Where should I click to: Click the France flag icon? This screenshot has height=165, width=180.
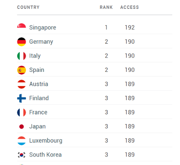coord(22,112)
